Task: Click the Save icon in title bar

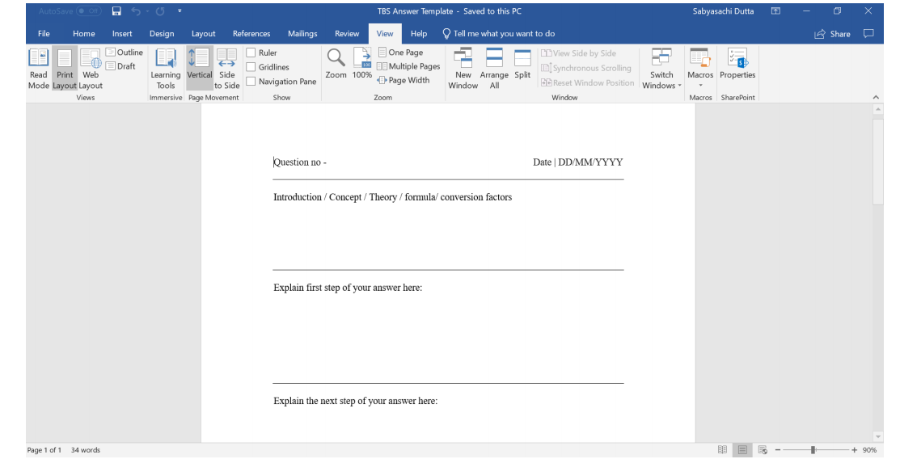Action: [116, 11]
